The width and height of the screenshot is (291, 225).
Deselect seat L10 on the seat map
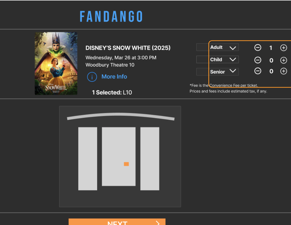[x=126, y=164]
